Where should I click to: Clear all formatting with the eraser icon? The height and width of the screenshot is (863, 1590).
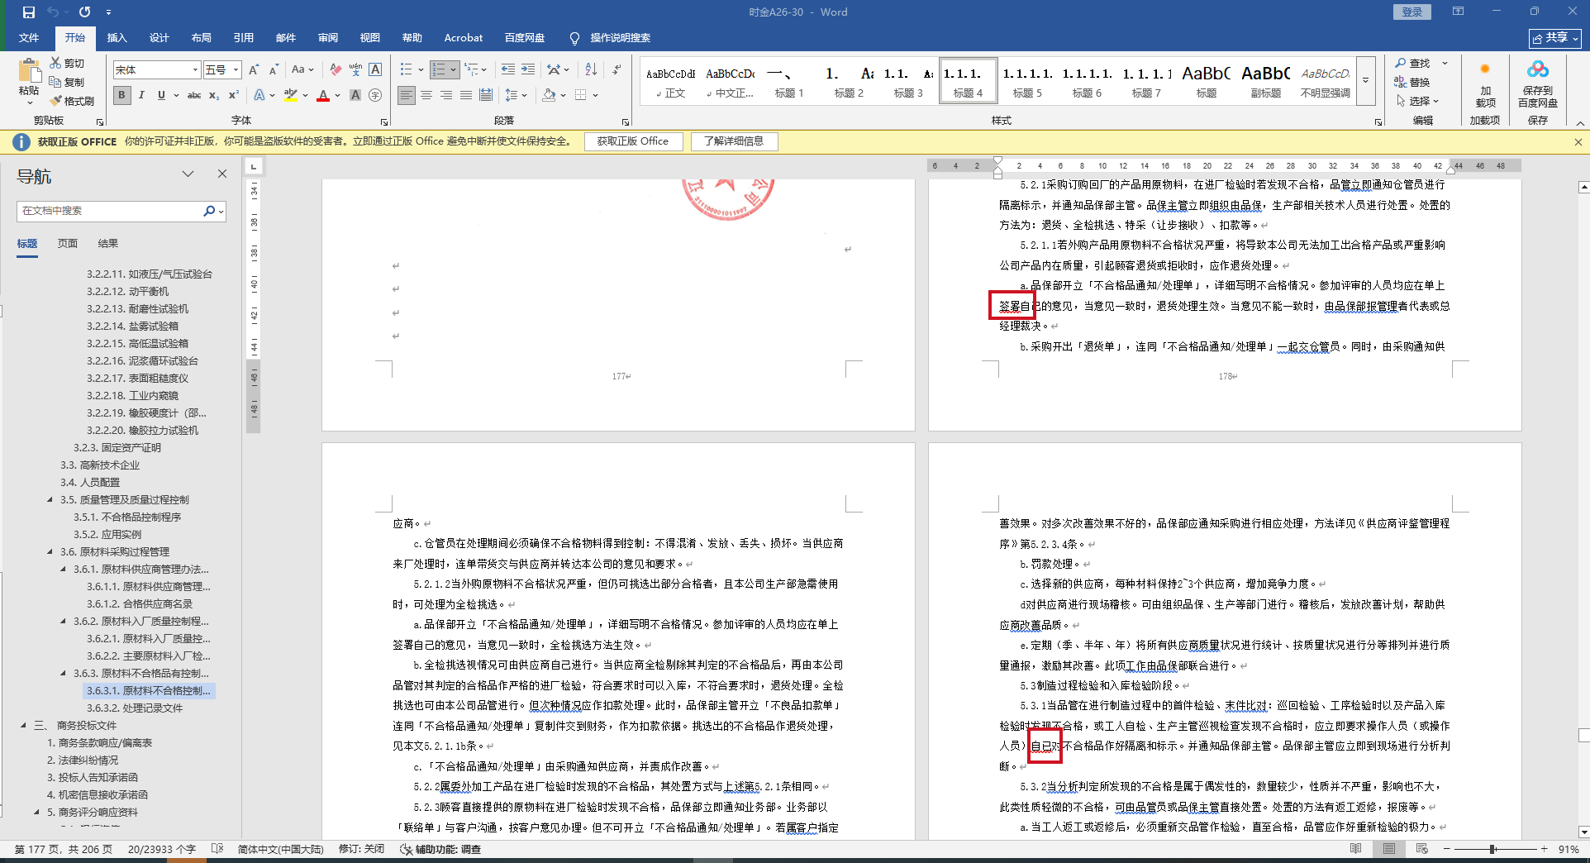[336, 70]
